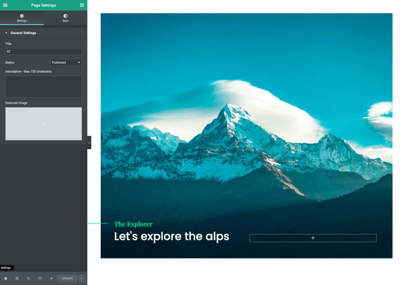Screen dimensions: 406x285
Task: Open the widgets grid panel
Action: pyautogui.click(x=82, y=5)
